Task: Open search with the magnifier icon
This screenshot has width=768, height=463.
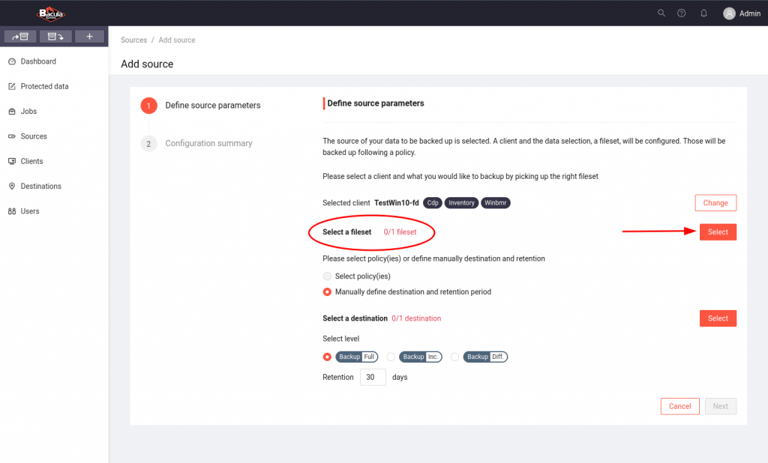Action: (661, 13)
